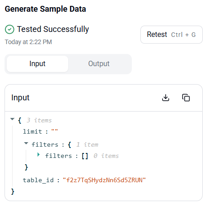The height and width of the screenshot is (211, 209).
Task: Select the table_id string value
Action: 104,180
